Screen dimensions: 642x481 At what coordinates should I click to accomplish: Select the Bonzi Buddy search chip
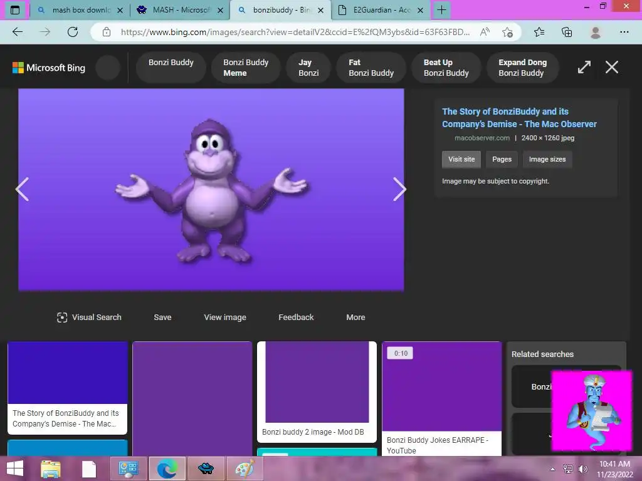(x=171, y=68)
